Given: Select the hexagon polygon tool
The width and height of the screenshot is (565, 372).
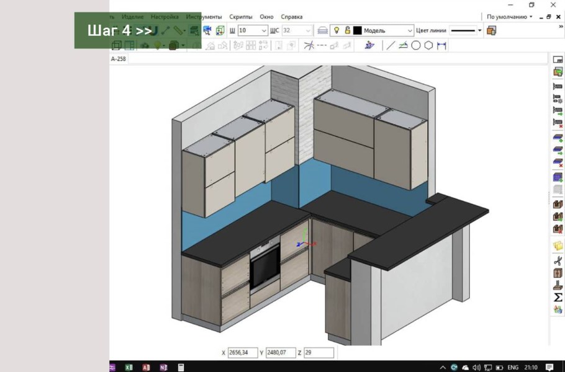Looking at the screenshot, I should (428, 45).
